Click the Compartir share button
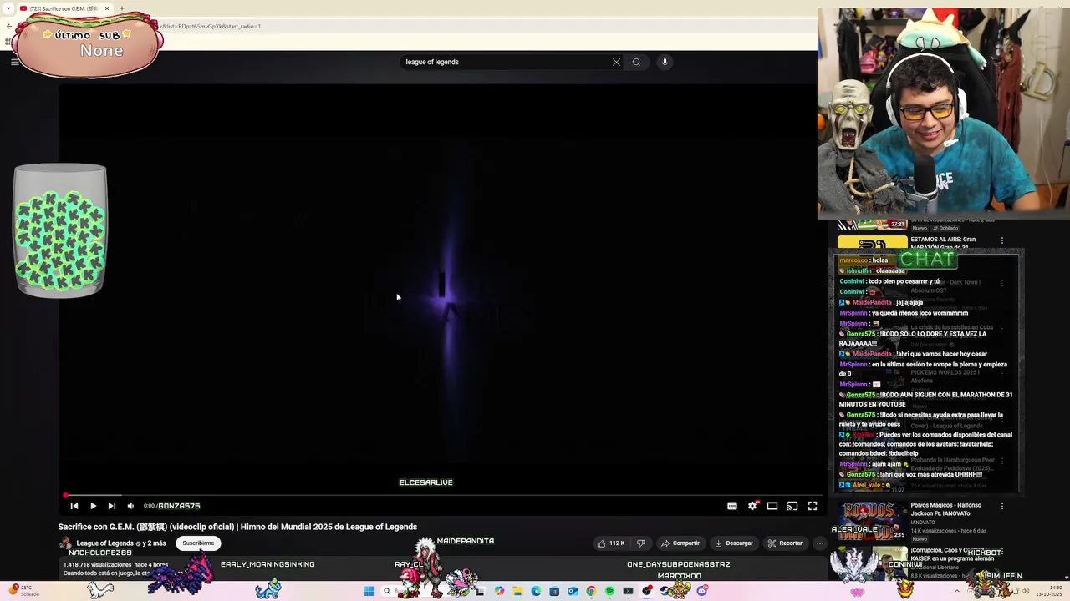This screenshot has width=1070, height=601. [x=680, y=543]
